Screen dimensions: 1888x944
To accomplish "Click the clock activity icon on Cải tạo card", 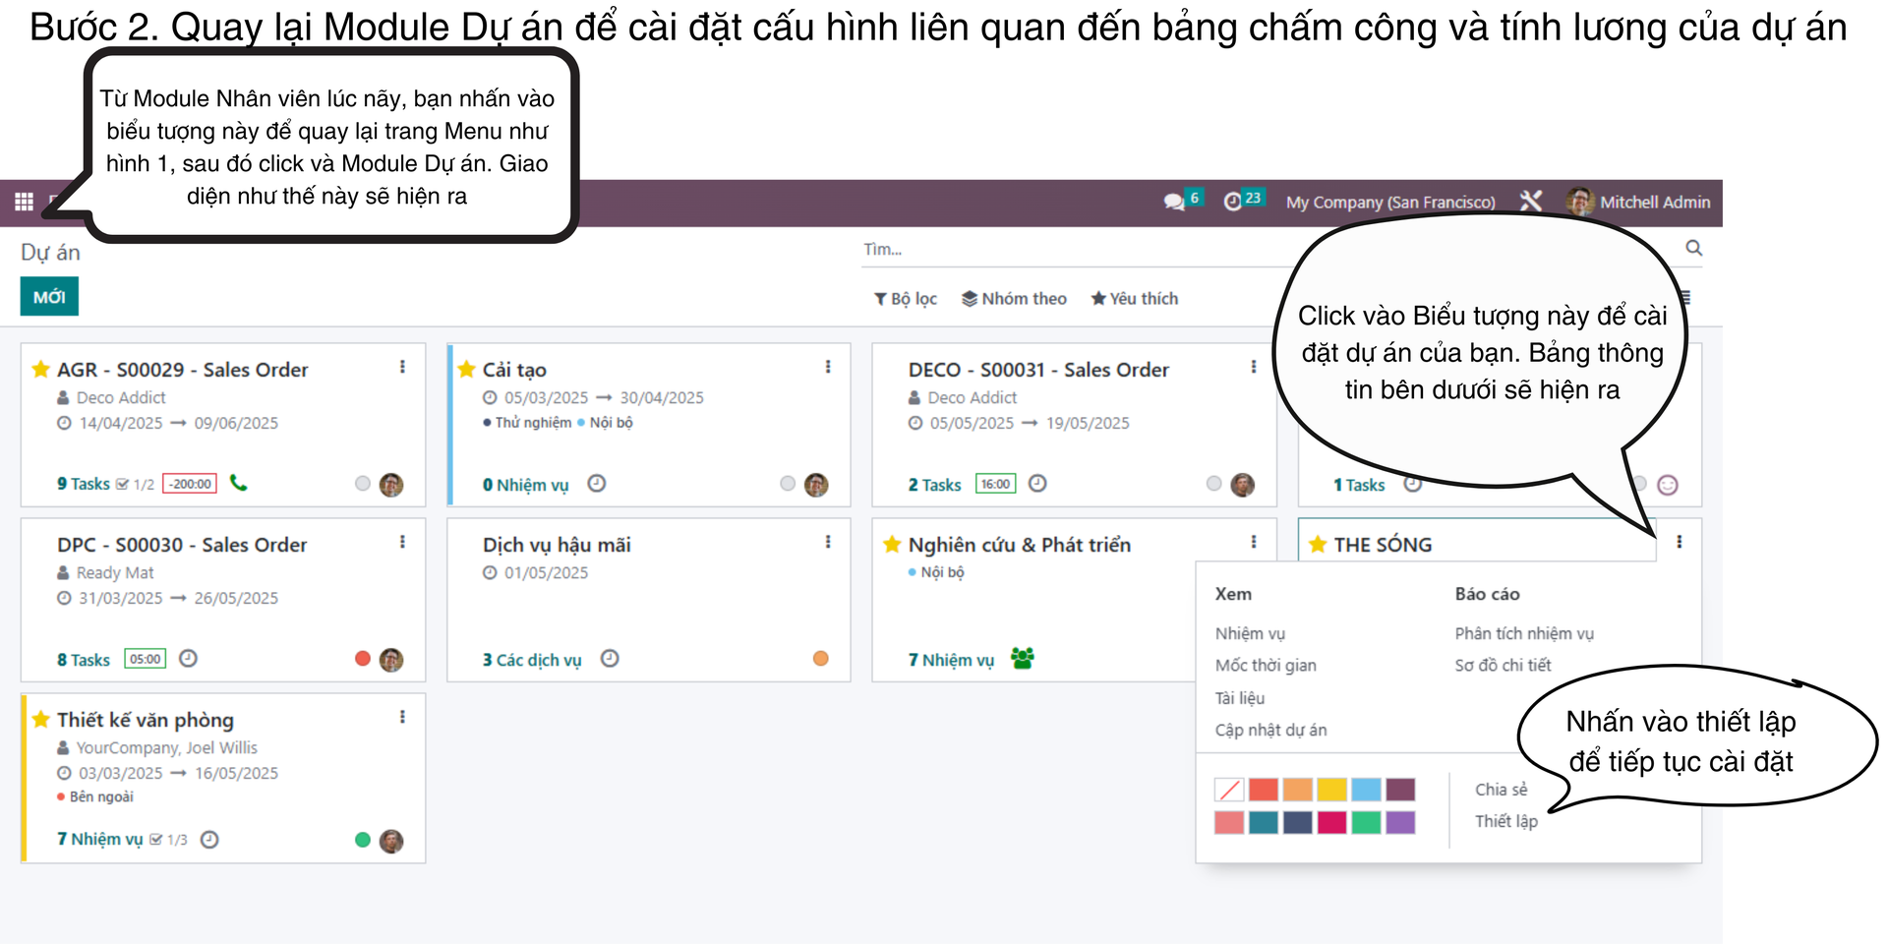I will pyautogui.click(x=597, y=484).
